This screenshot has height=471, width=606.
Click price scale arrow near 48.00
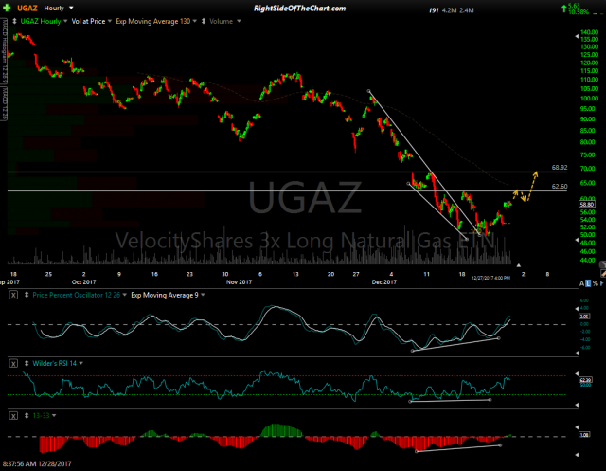tap(577, 241)
